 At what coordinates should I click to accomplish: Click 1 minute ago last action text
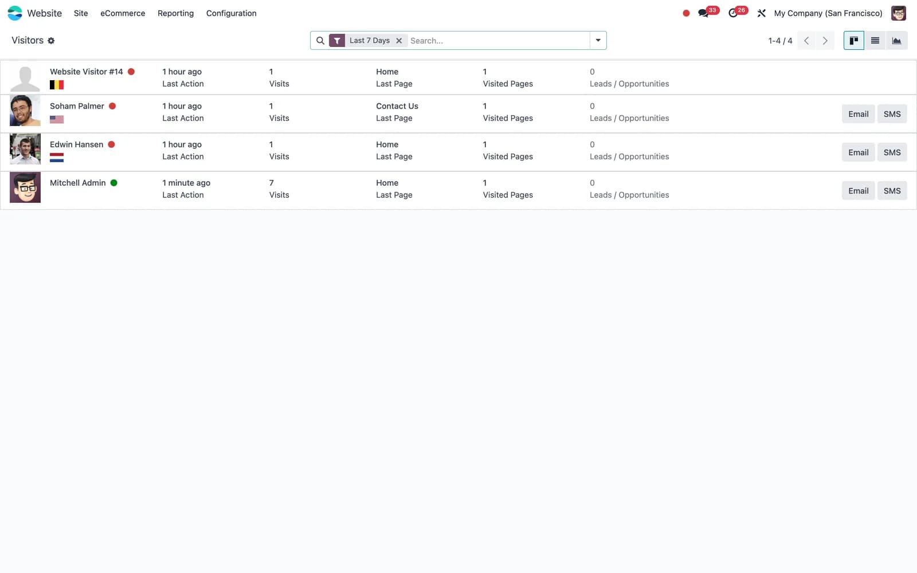[186, 183]
